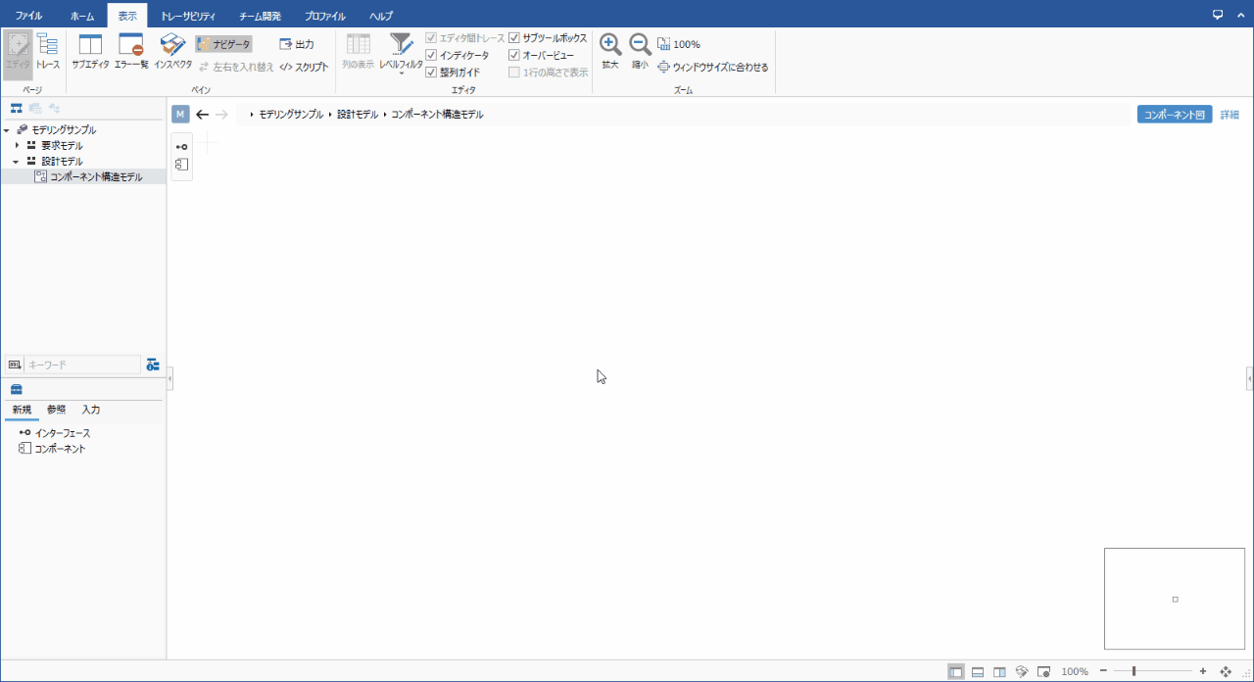Show the Error list pane
1254x682 pixels.
click(x=131, y=51)
